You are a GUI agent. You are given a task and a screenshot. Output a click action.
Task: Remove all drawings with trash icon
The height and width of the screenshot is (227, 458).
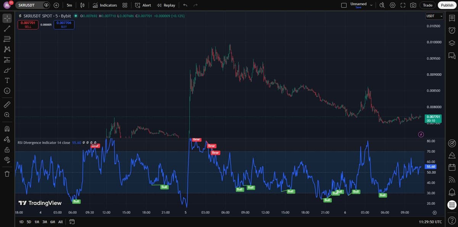[7, 174]
